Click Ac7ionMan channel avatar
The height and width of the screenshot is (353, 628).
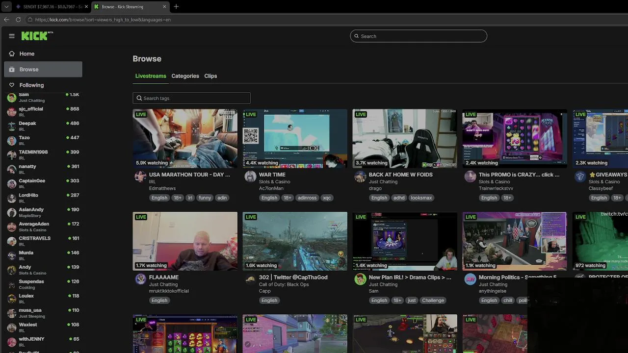(250, 176)
